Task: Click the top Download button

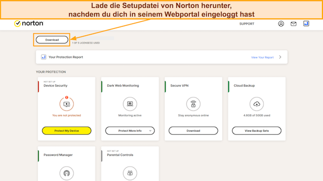Action: [52, 40]
